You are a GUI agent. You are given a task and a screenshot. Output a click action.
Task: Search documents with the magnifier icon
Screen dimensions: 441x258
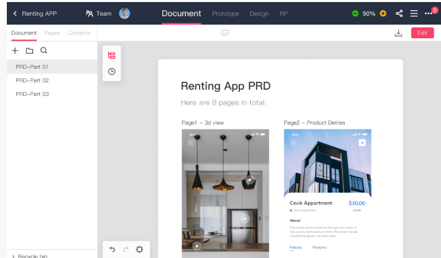pyautogui.click(x=44, y=50)
